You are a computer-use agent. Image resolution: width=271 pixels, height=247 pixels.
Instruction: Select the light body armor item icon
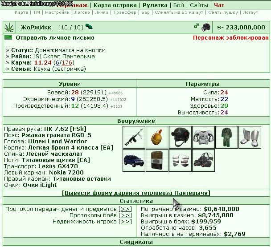click(x=203, y=137)
